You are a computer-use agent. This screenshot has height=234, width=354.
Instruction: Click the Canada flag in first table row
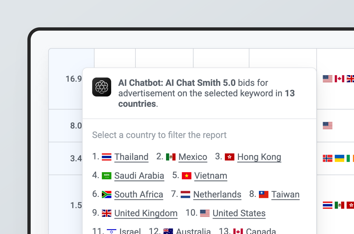[339, 79]
